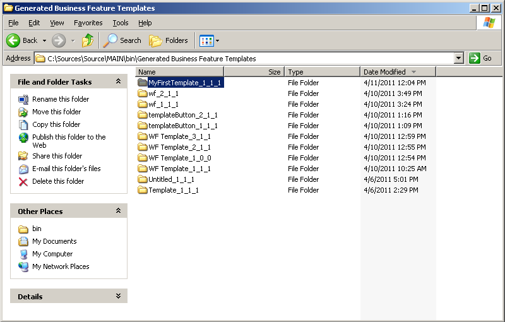Screen dimensions: 505x322
Task: Click the red X Delete icon
Action: (x=23, y=182)
